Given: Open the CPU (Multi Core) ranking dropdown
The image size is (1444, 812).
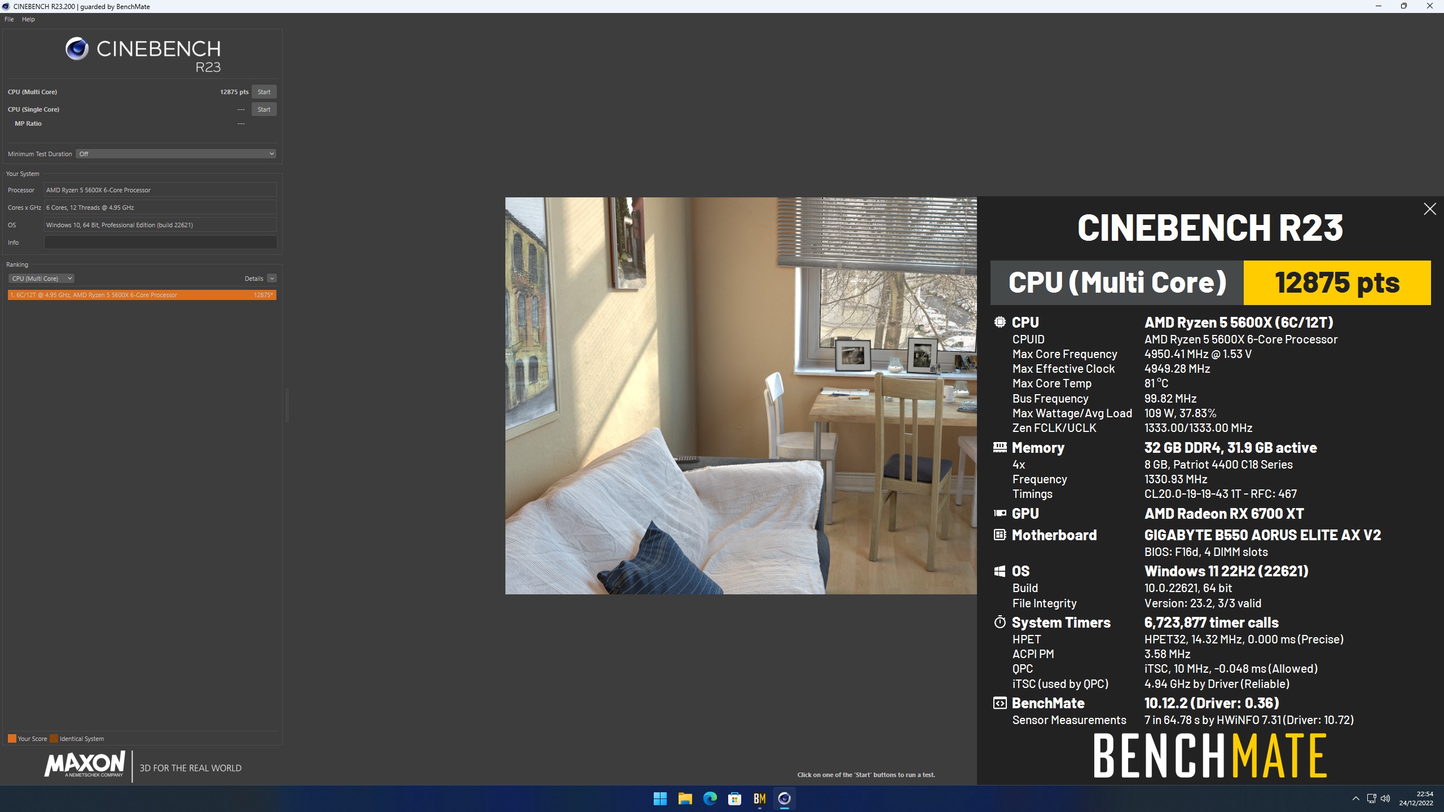Looking at the screenshot, I should [x=41, y=279].
